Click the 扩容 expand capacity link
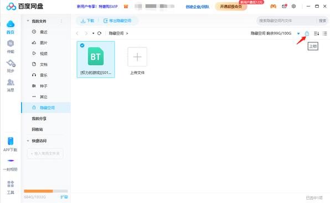 (x=64, y=197)
